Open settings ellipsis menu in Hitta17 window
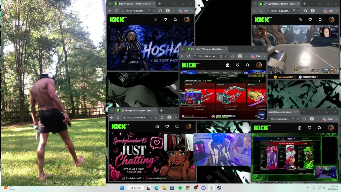 point(246,56)
